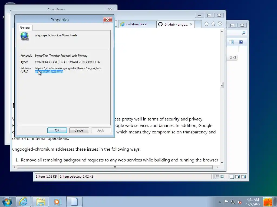
Task: Click the Home icon in Internet Explorer
Action: tap(206, 24)
